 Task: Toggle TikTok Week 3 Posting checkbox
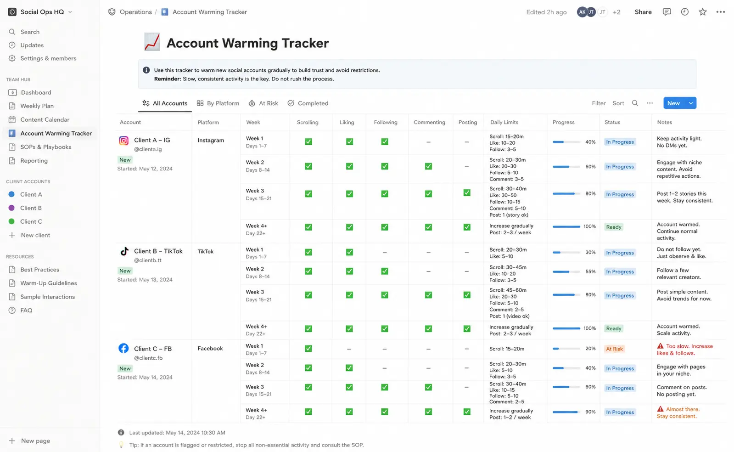(x=467, y=294)
